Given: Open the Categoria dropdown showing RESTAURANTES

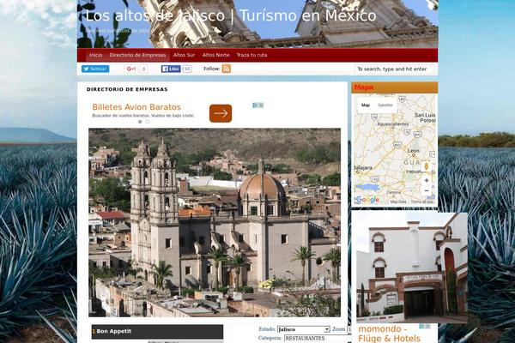Looking at the screenshot, I should point(318,339).
